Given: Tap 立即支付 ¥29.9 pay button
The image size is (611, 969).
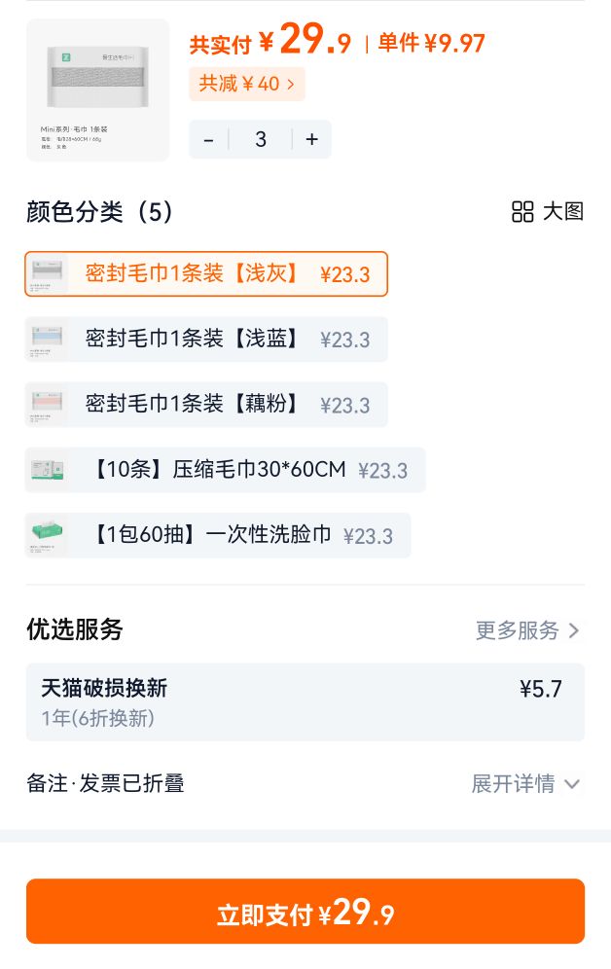Looking at the screenshot, I should (305, 912).
